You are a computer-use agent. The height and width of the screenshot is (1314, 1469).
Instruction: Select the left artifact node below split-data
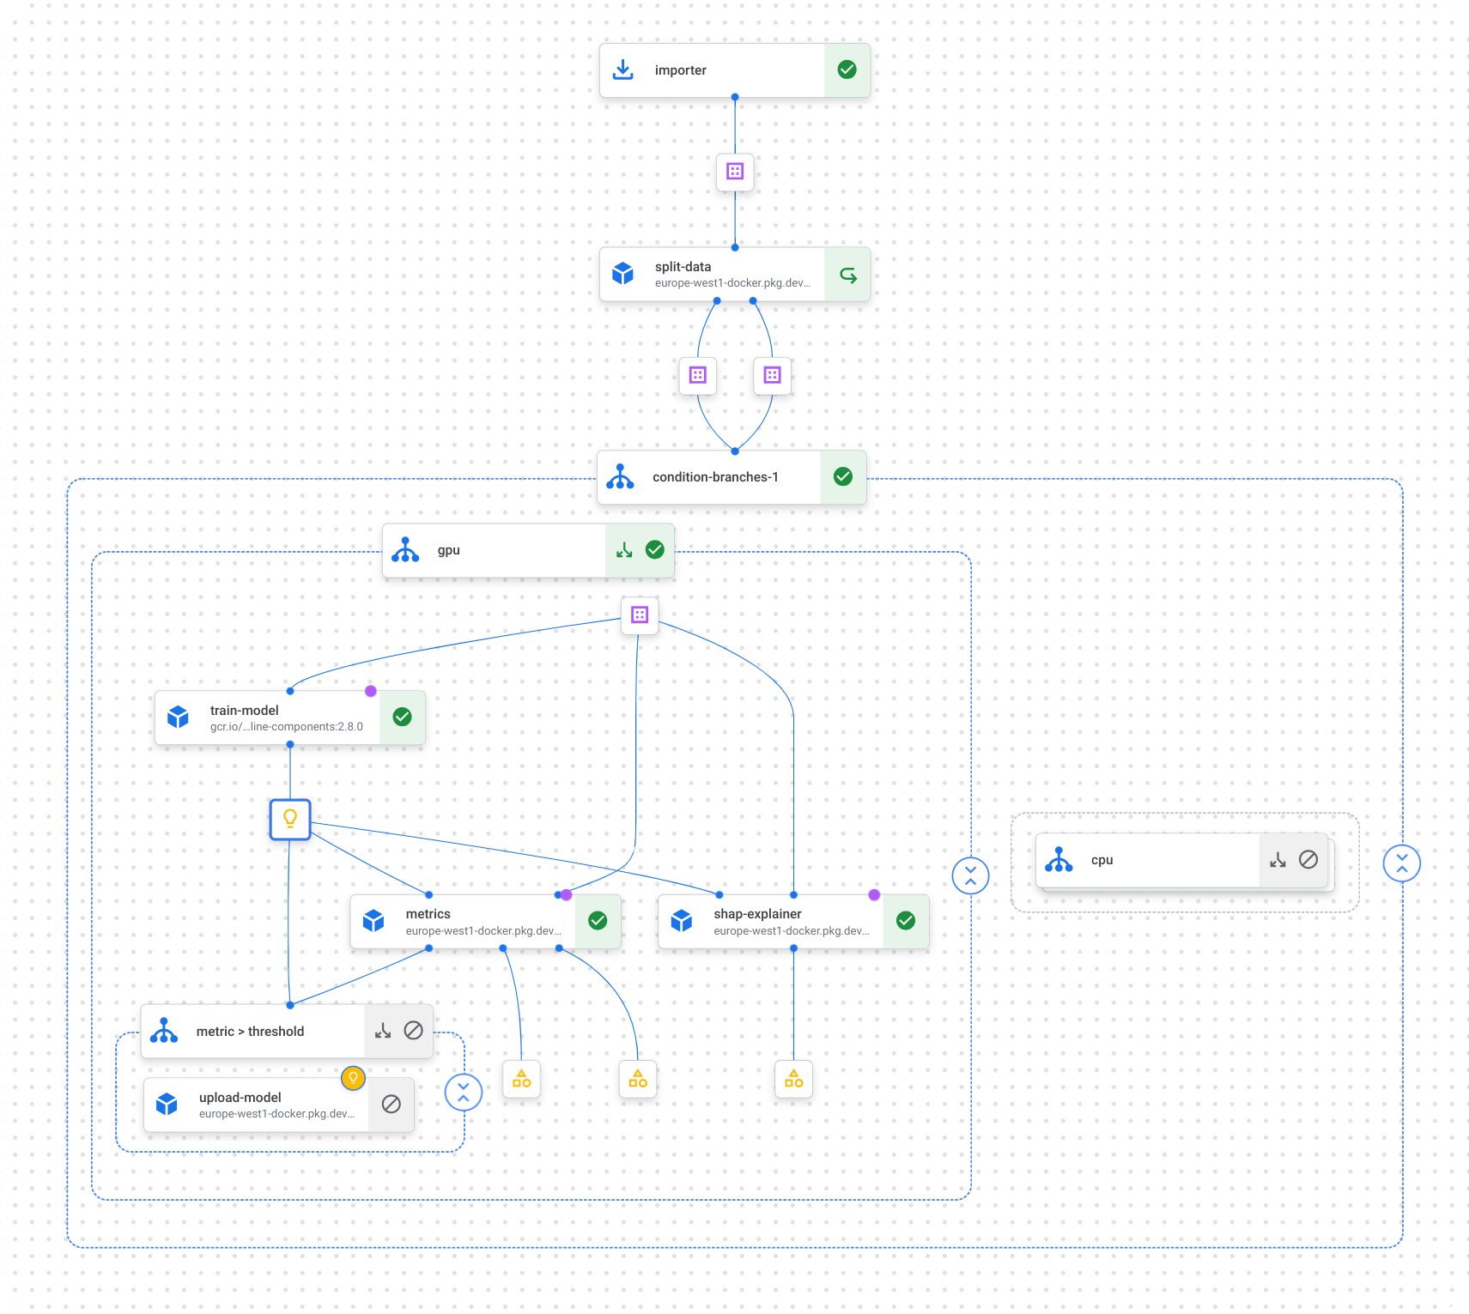click(698, 375)
